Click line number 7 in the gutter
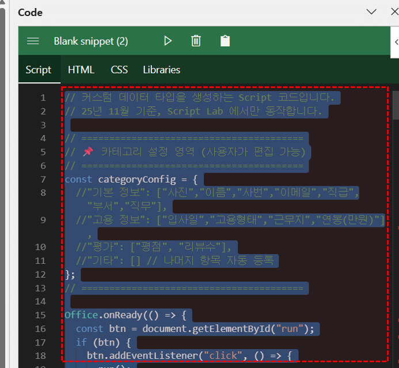 (x=43, y=179)
